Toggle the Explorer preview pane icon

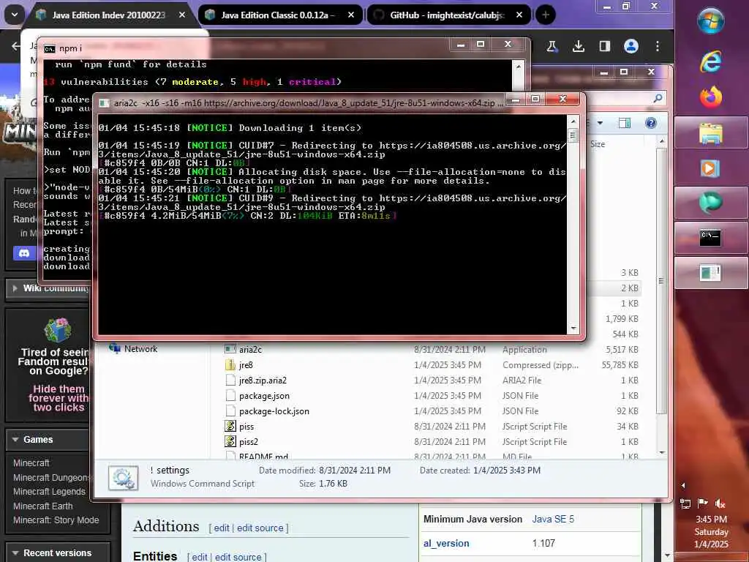click(625, 123)
